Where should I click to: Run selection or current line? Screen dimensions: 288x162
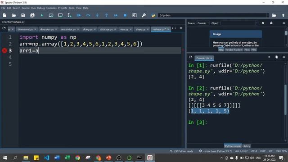click(69, 15)
